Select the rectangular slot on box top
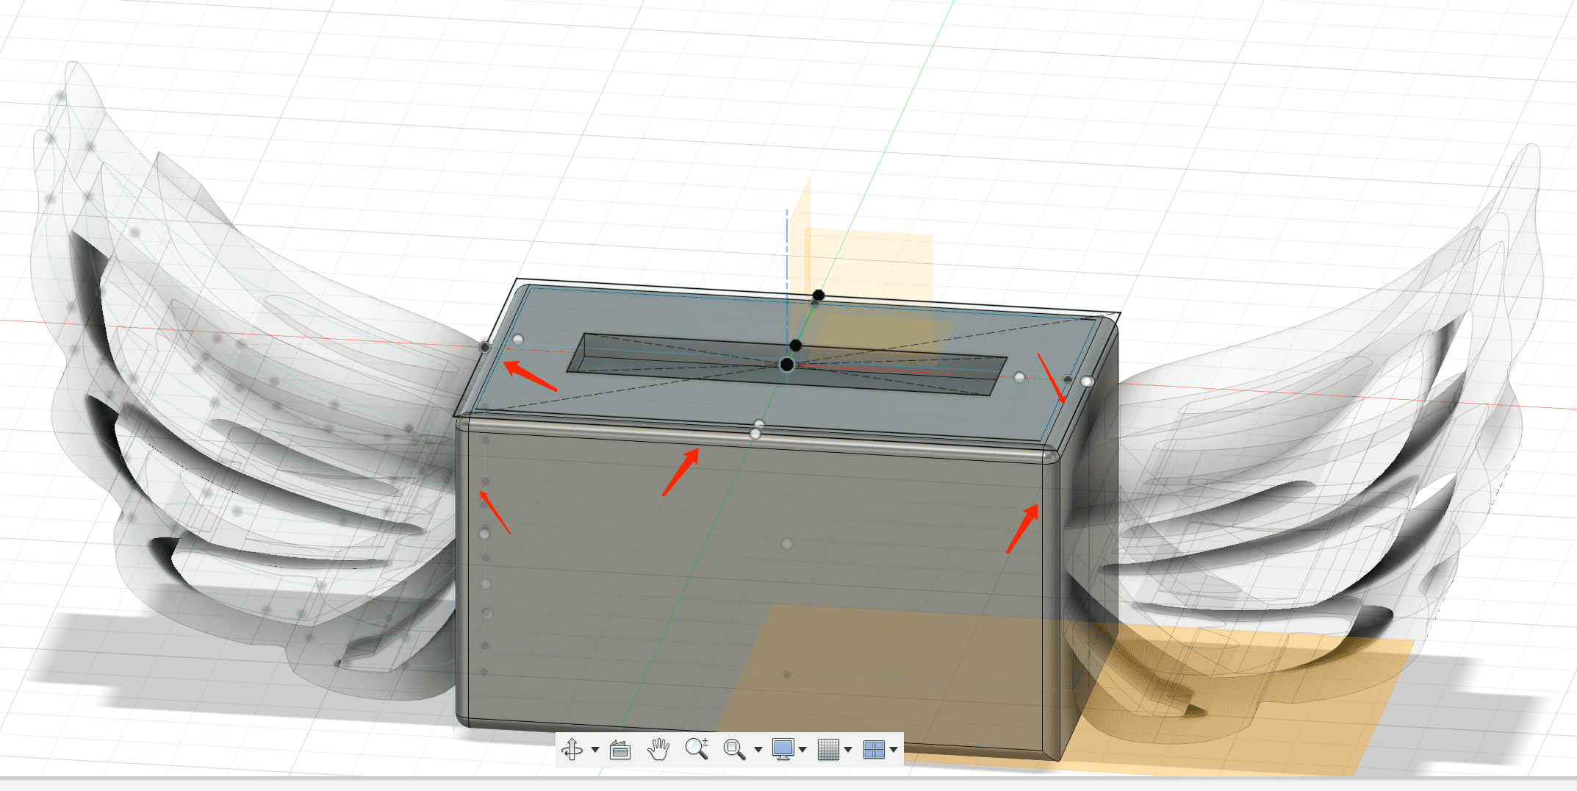Image resolution: width=1577 pixels, height=791 pixels. point(786,364)
